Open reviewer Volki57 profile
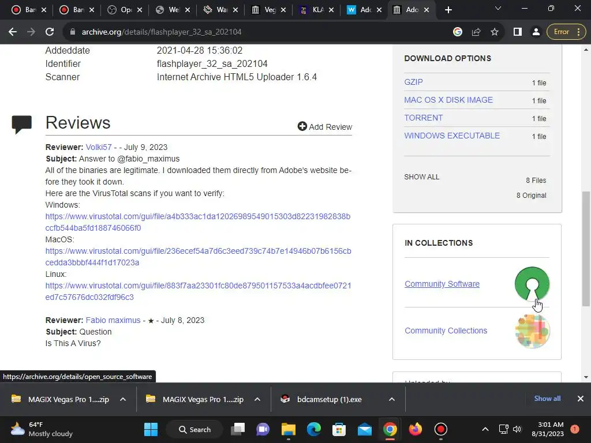 coord(99,147)
